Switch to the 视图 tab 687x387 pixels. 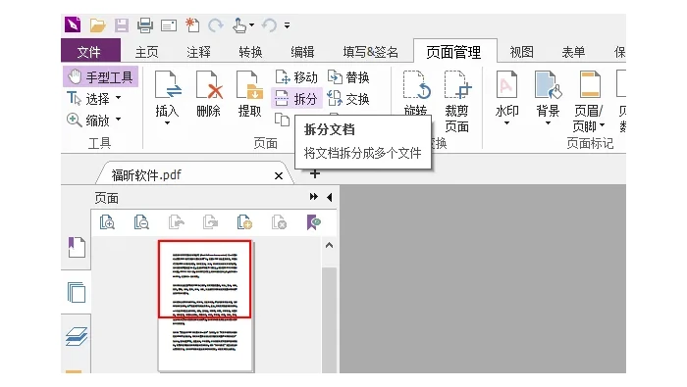click(x=521, y=52)
